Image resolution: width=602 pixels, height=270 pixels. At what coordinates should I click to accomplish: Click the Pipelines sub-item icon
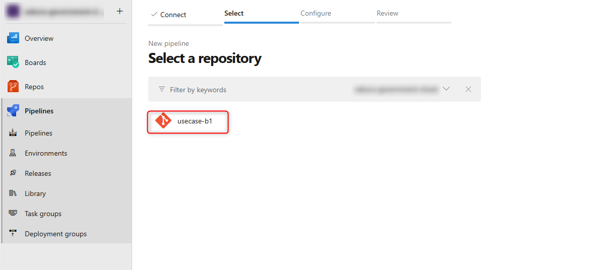(13, 133)
